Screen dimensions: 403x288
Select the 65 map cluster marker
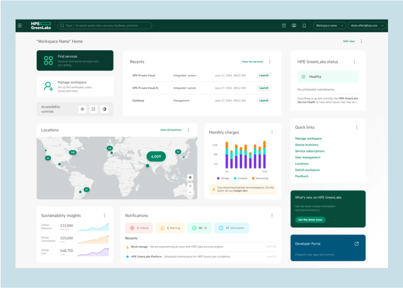tap(48, 158)
